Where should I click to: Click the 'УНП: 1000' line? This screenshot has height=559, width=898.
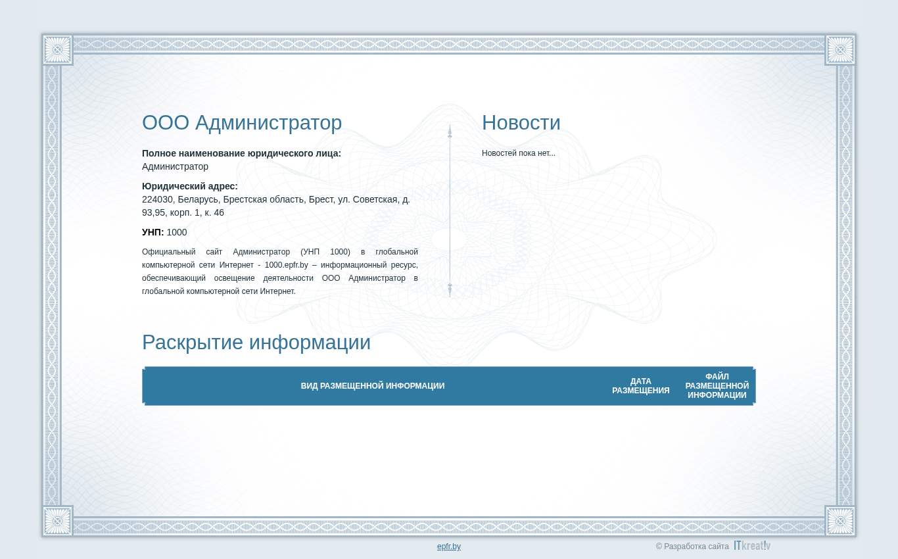click(164, 232)
